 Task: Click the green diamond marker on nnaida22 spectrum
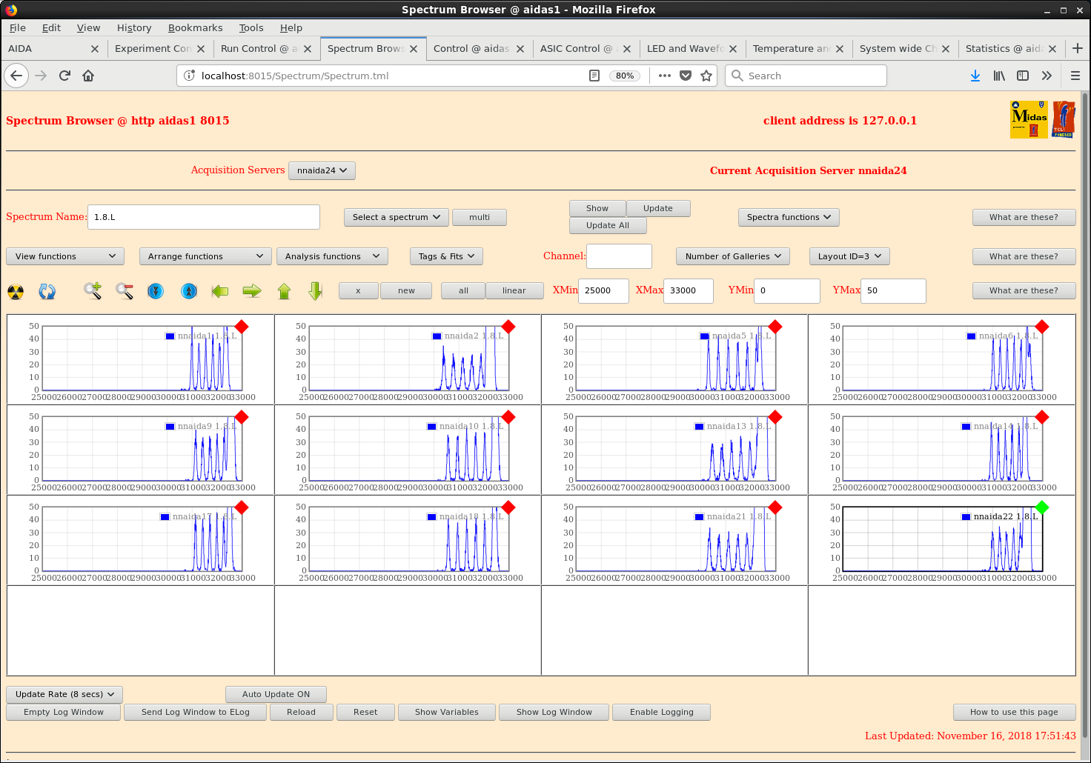[1042, 507]
